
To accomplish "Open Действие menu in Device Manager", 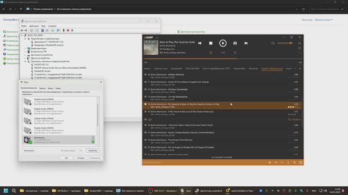I will 34,26.
